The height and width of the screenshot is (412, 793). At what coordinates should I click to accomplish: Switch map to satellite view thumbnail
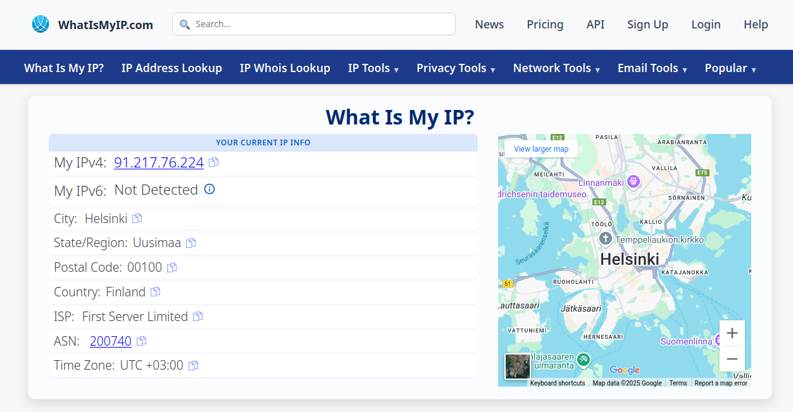[517, 367]
